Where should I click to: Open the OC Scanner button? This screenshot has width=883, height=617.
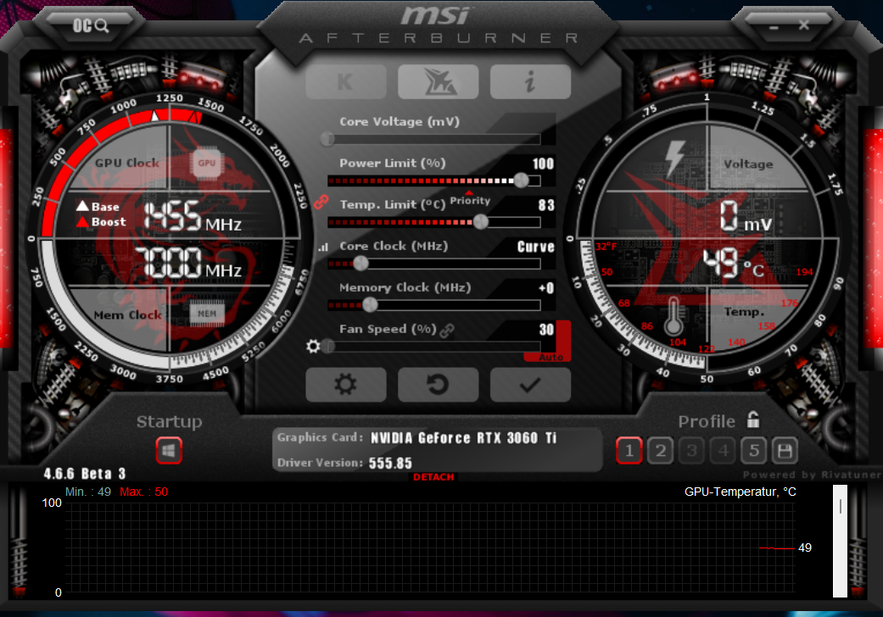pos(90,25)
